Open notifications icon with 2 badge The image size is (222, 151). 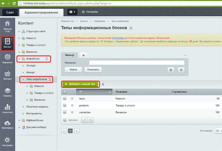72,12
